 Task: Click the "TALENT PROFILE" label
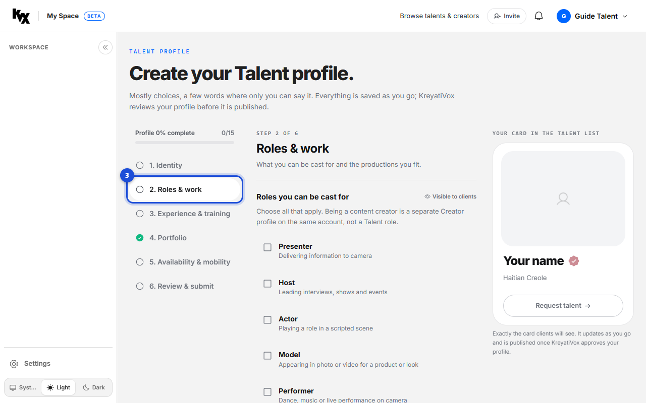pyautogui.click(x=159, y=51)
